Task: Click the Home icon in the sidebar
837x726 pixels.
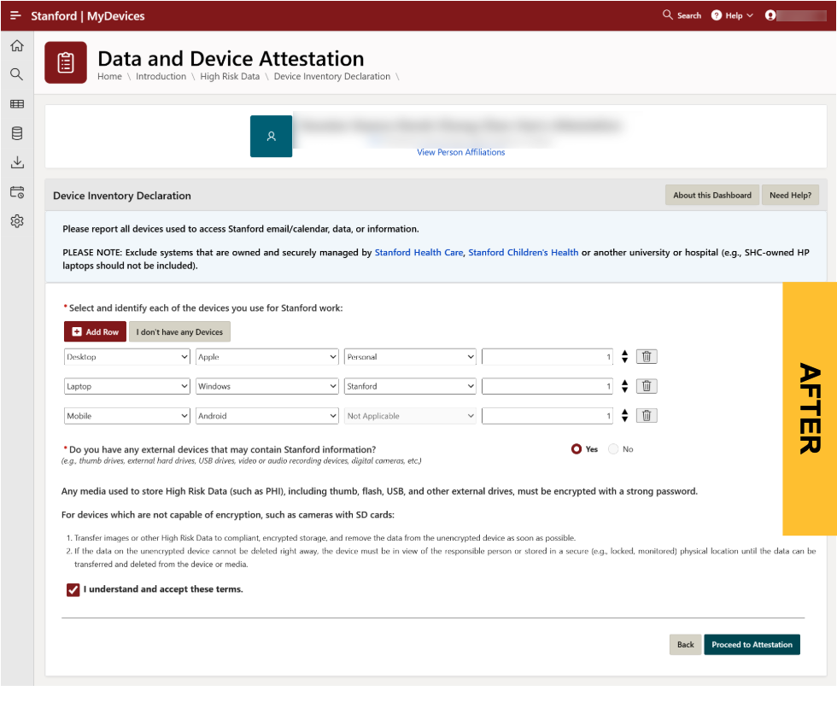Action: point(17,46)
